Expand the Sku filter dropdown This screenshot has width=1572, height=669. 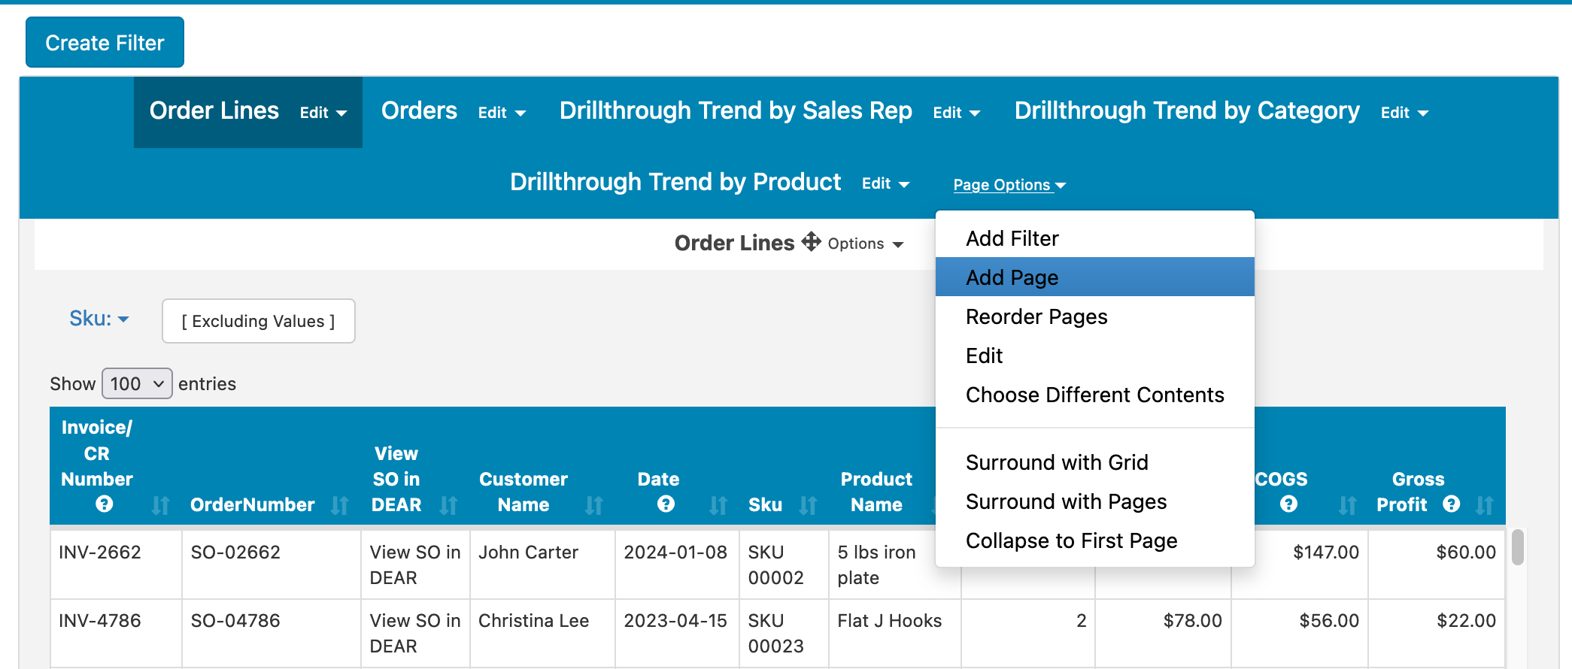(x=99, y=319)
